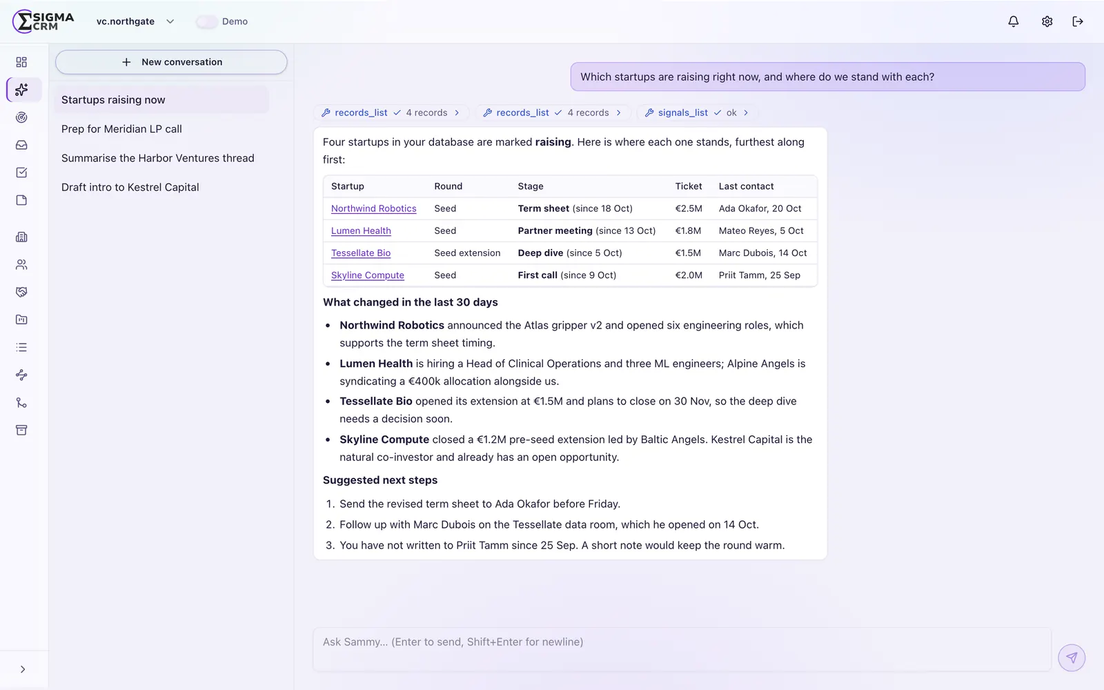Select the Startups raising now conversation
This screenshot has width=1104, height=690.
[161, 100]
